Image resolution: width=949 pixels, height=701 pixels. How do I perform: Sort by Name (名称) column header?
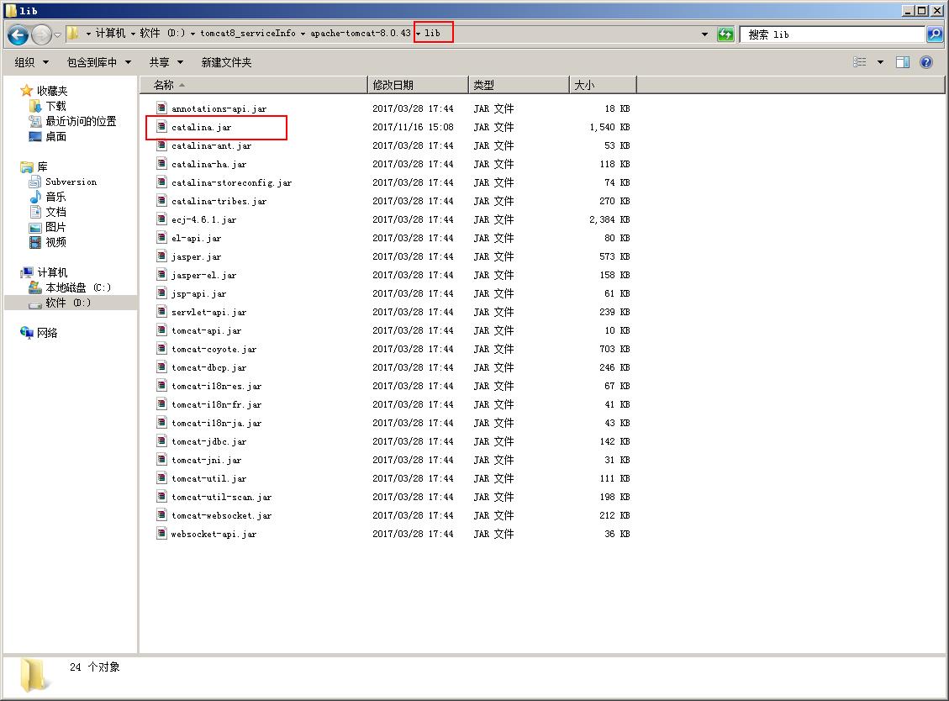coord(254,85)
